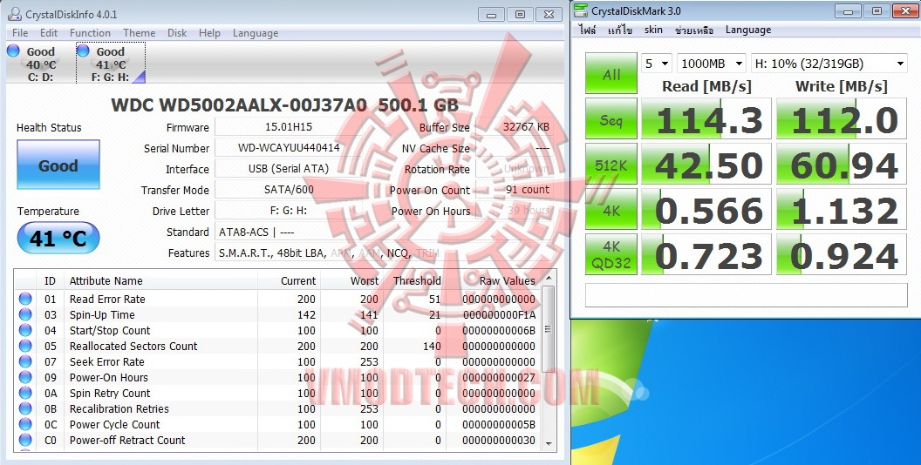The width and height of the screenshot is (921, 465).
Task: Click status orb for Seek Error Rate
Action: 25,361
